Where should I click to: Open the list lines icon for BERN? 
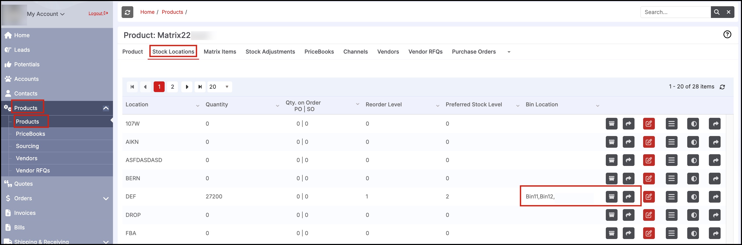pyautogui.click(x=672, y=178)
